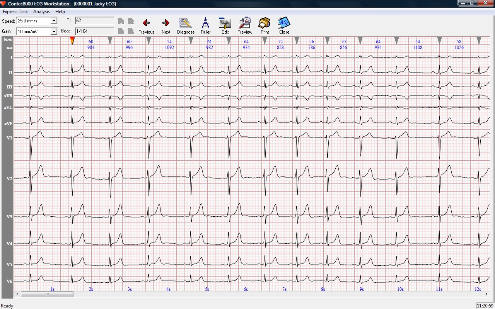Image resolution: width=495 pixels, height=309 pixels.
Task: Click the Beat counter field
Action: click(x=94, y=31)
